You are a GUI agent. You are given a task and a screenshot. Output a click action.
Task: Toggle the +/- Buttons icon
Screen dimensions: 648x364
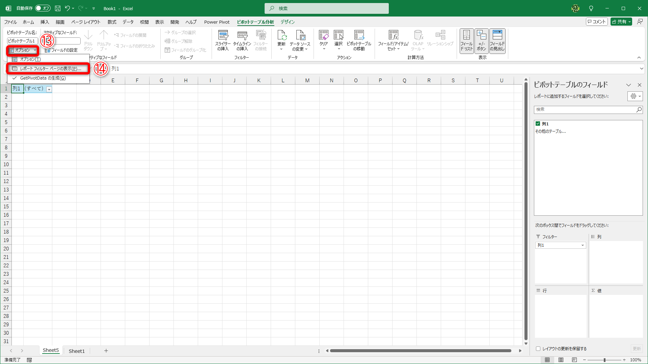481,41
